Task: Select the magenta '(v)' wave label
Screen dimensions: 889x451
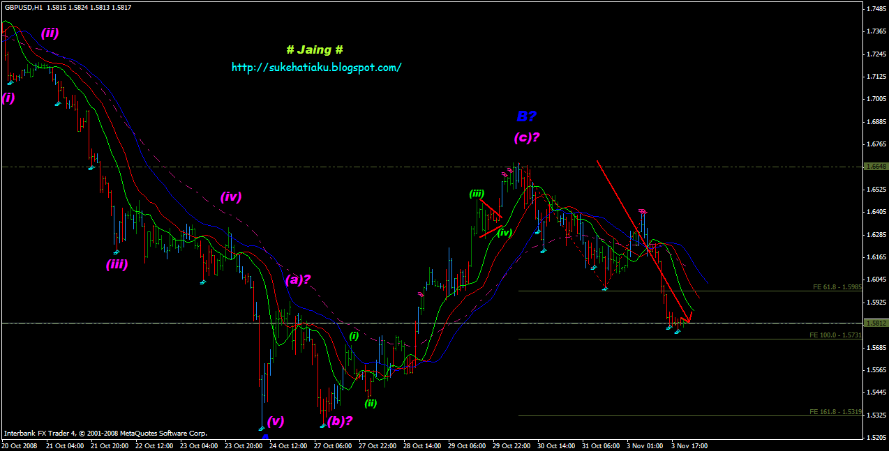Action: point(275,420)
